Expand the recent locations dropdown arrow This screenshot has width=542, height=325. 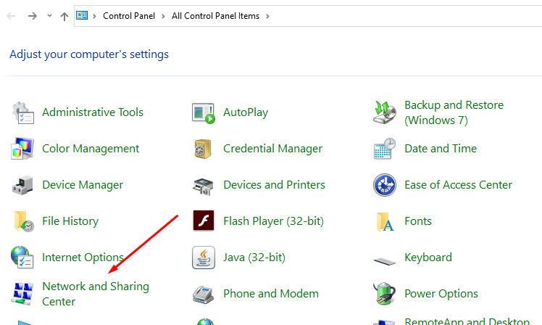pos(49,16)
